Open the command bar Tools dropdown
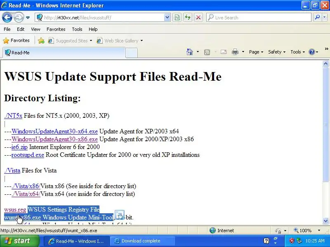 tap(297, 52)
